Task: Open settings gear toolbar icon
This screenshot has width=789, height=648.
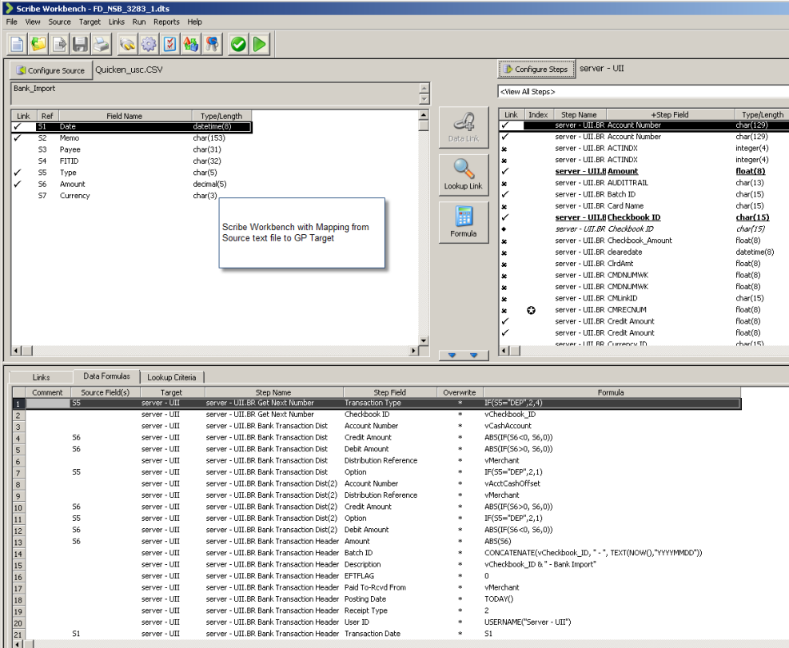Action: coord(149,44)
